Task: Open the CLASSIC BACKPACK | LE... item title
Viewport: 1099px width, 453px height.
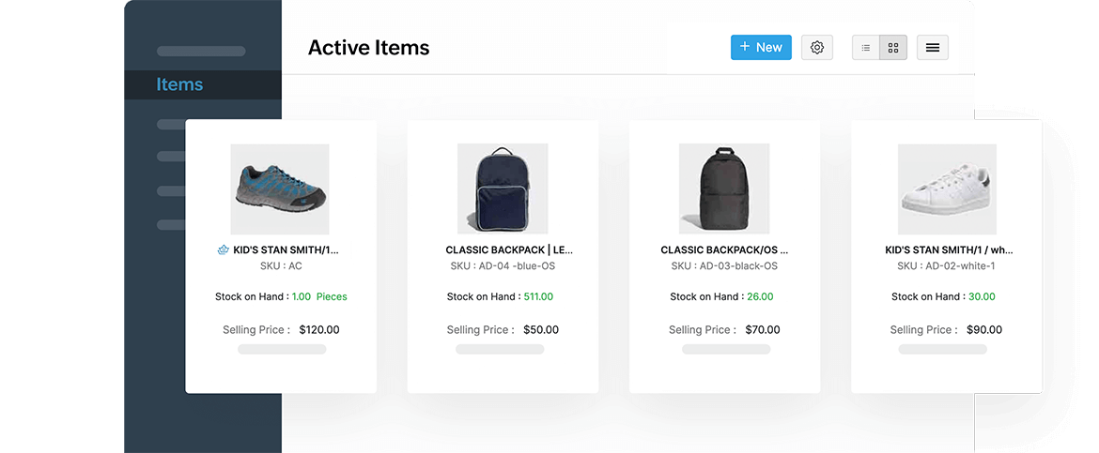Action: coord(509,250)
